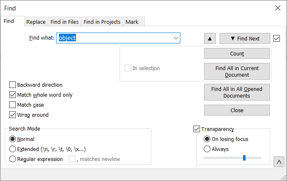Image resolution: width=287 pixels, height=181 pixels.
Task: Toggle the checkbox beside Find Next
Action: tap(277, 38)
